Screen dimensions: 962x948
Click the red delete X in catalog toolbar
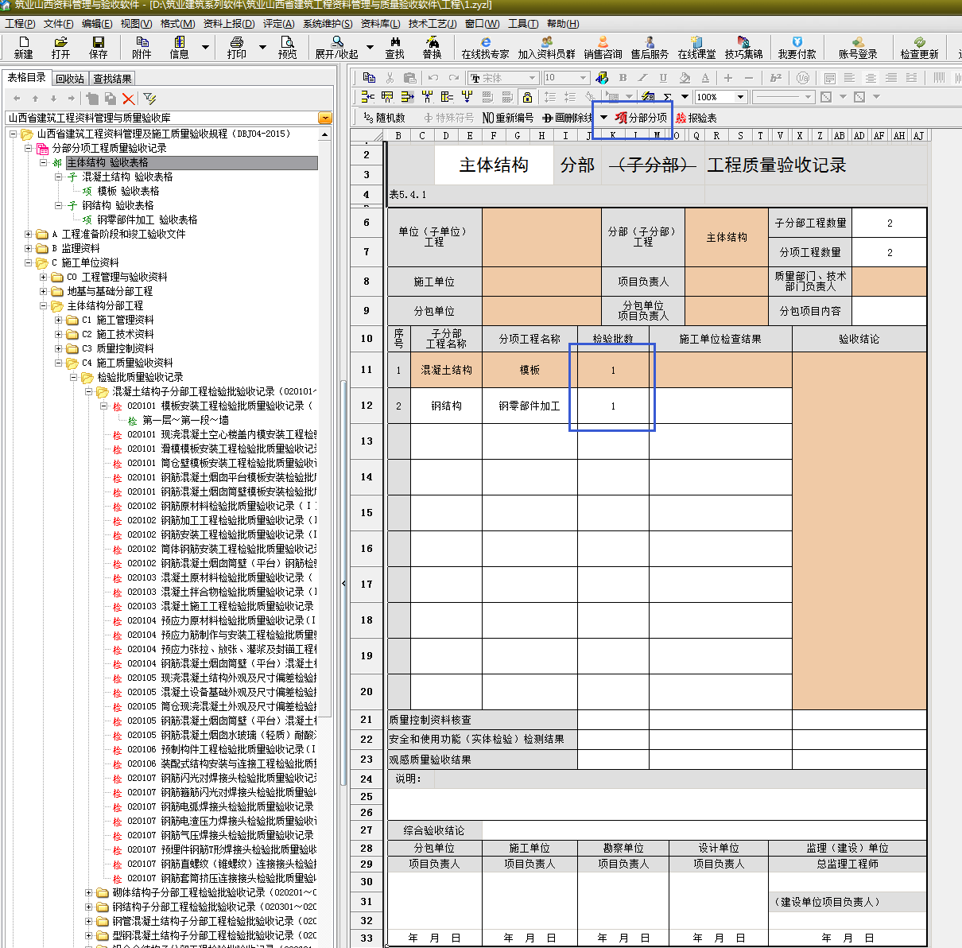click(x=129, y=99)
